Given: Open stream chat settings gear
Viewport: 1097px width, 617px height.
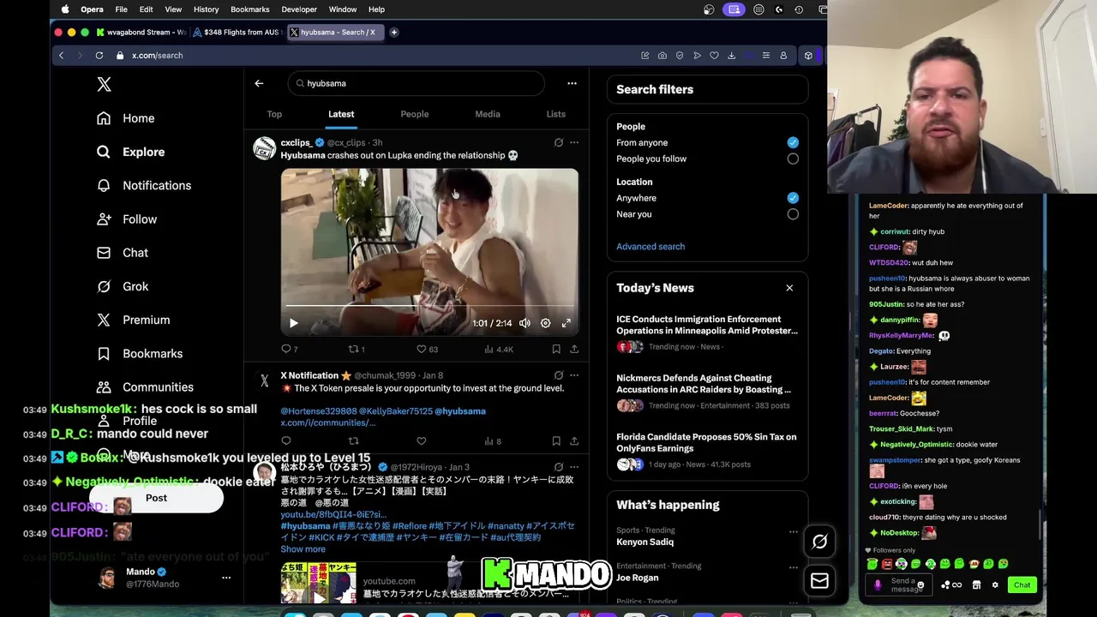Looking at the screenshot, I should tap(995, 585).
